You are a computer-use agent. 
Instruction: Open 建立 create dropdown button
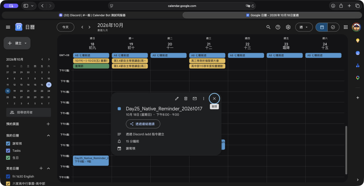(x=17, y=43)
